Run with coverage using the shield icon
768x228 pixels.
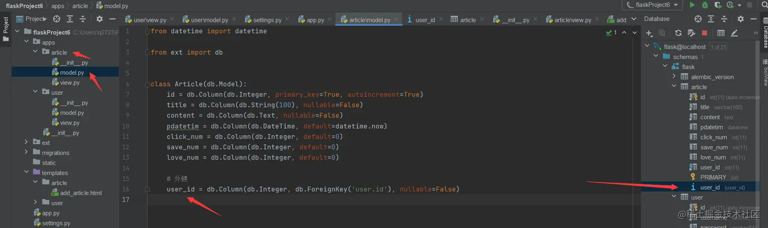[718, 5]
